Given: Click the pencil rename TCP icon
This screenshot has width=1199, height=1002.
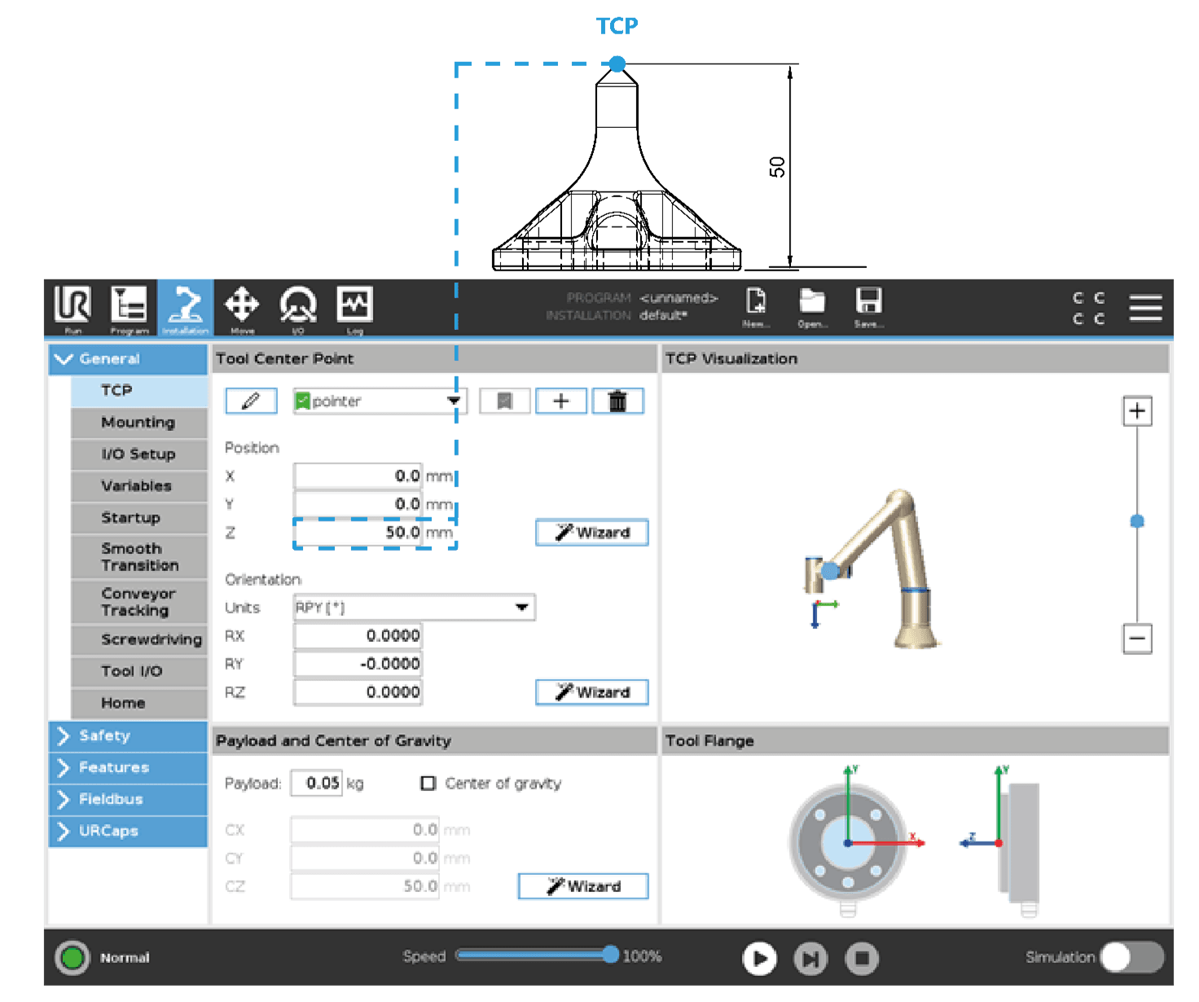Looking at the screenshot, I should click(x=251, y=401).
